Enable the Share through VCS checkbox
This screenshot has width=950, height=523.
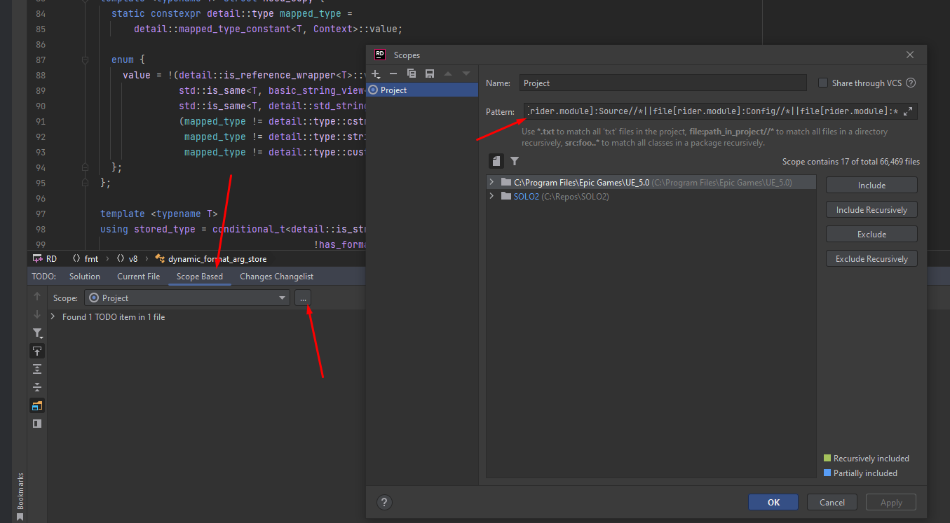(x=822, y=83)
